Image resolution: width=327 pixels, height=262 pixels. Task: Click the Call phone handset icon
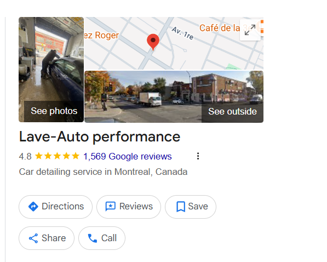coord(93,238)
